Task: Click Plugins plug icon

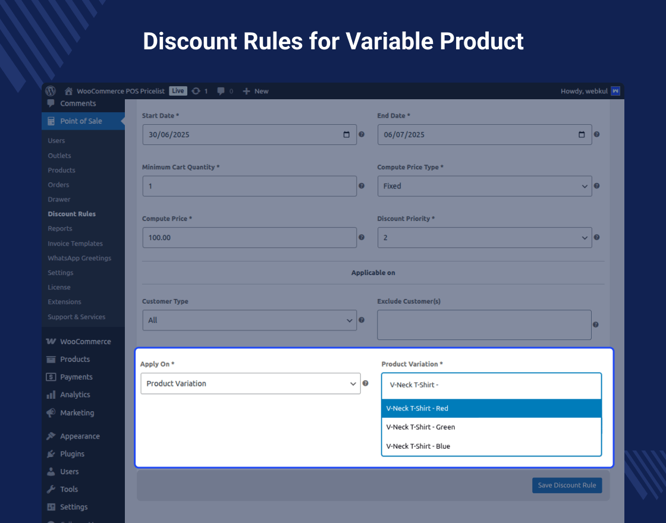Action: (51, 454)
